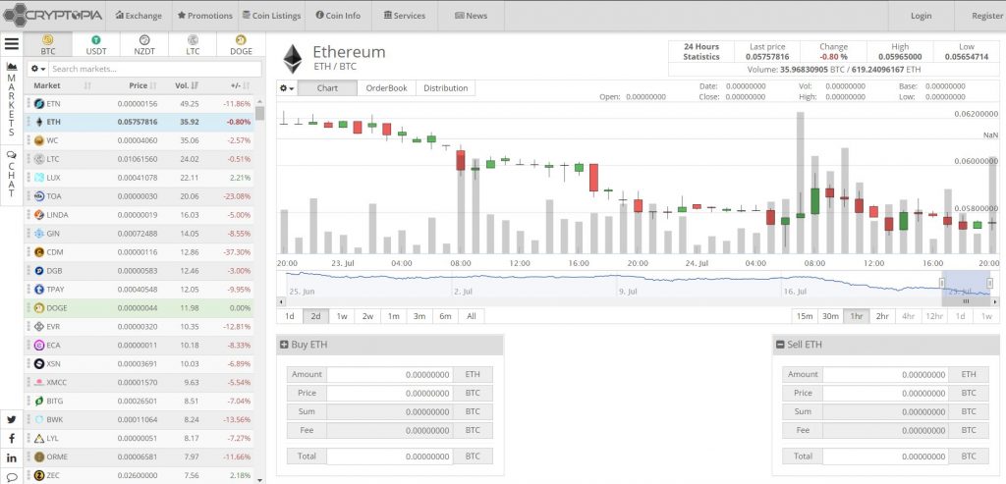Set chart range to 1m
This screenshot has width=1006, height=484.
click(393, 316)
